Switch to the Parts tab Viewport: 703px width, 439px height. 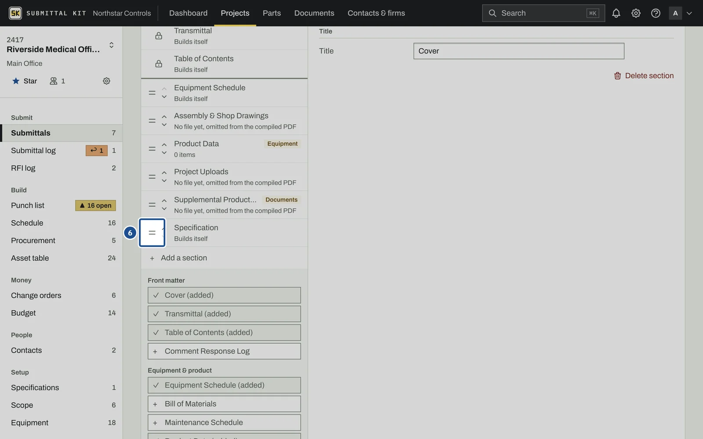pos(272,13)
